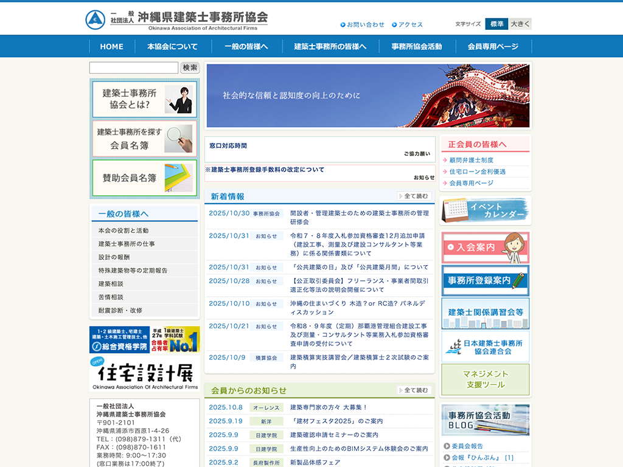This screenshot has height=467, width=623.
Task: Open the お問い合わせ link
Action: coord(365,25)
